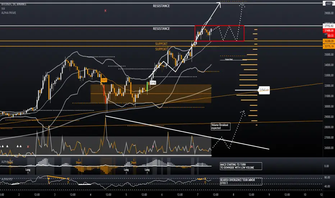Click 26000.00 on the price axis
Image resolution: width=335 pixels, height=198 pixels.
[329, 148]
